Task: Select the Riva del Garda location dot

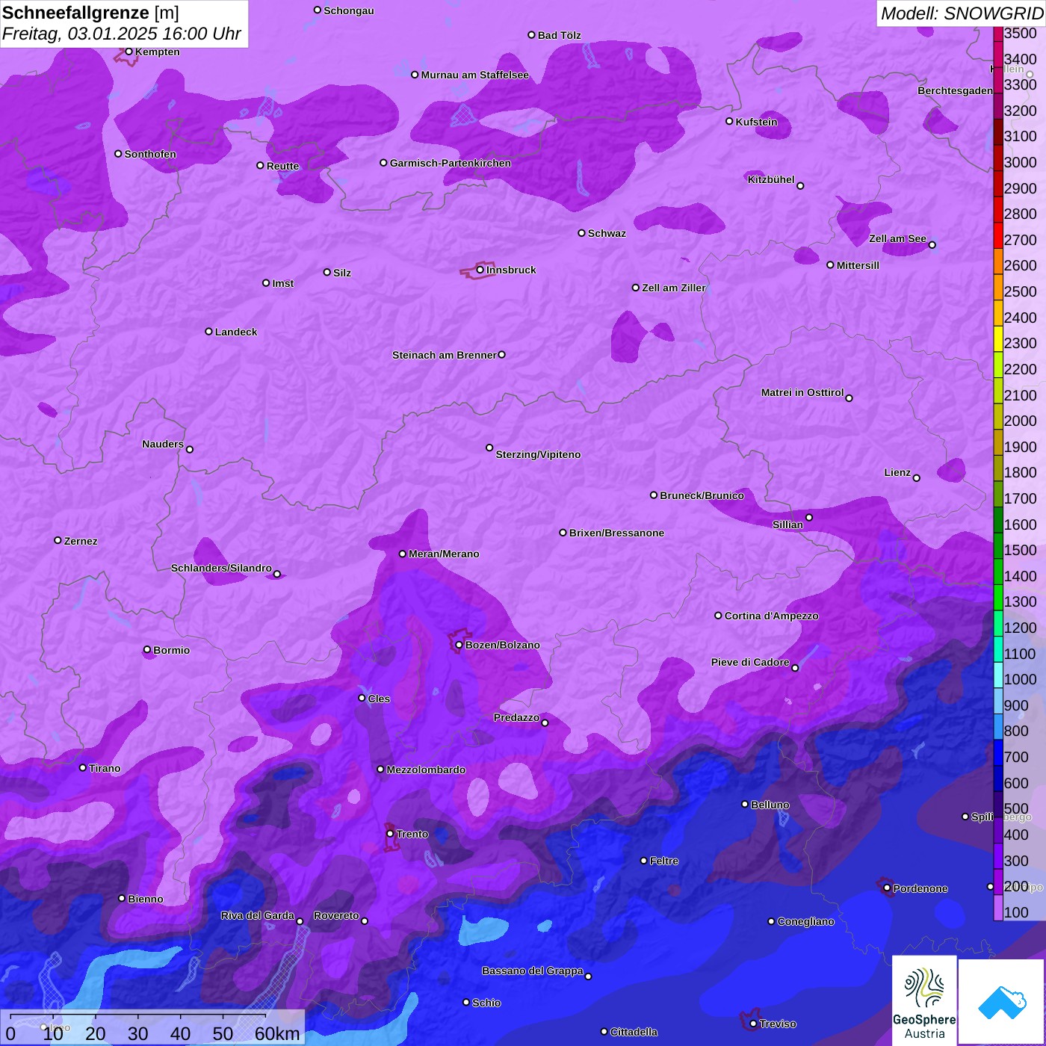Action: [300, 921]
